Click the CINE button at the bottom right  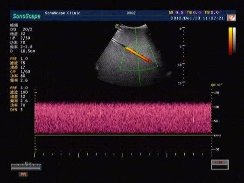click(x=220, y=165)
